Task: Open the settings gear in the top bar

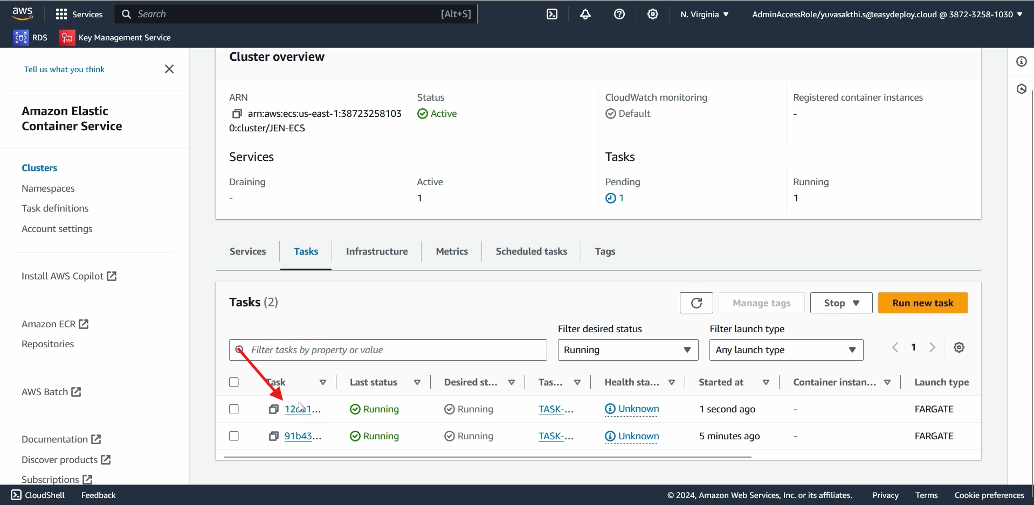Action: (653, 14)
